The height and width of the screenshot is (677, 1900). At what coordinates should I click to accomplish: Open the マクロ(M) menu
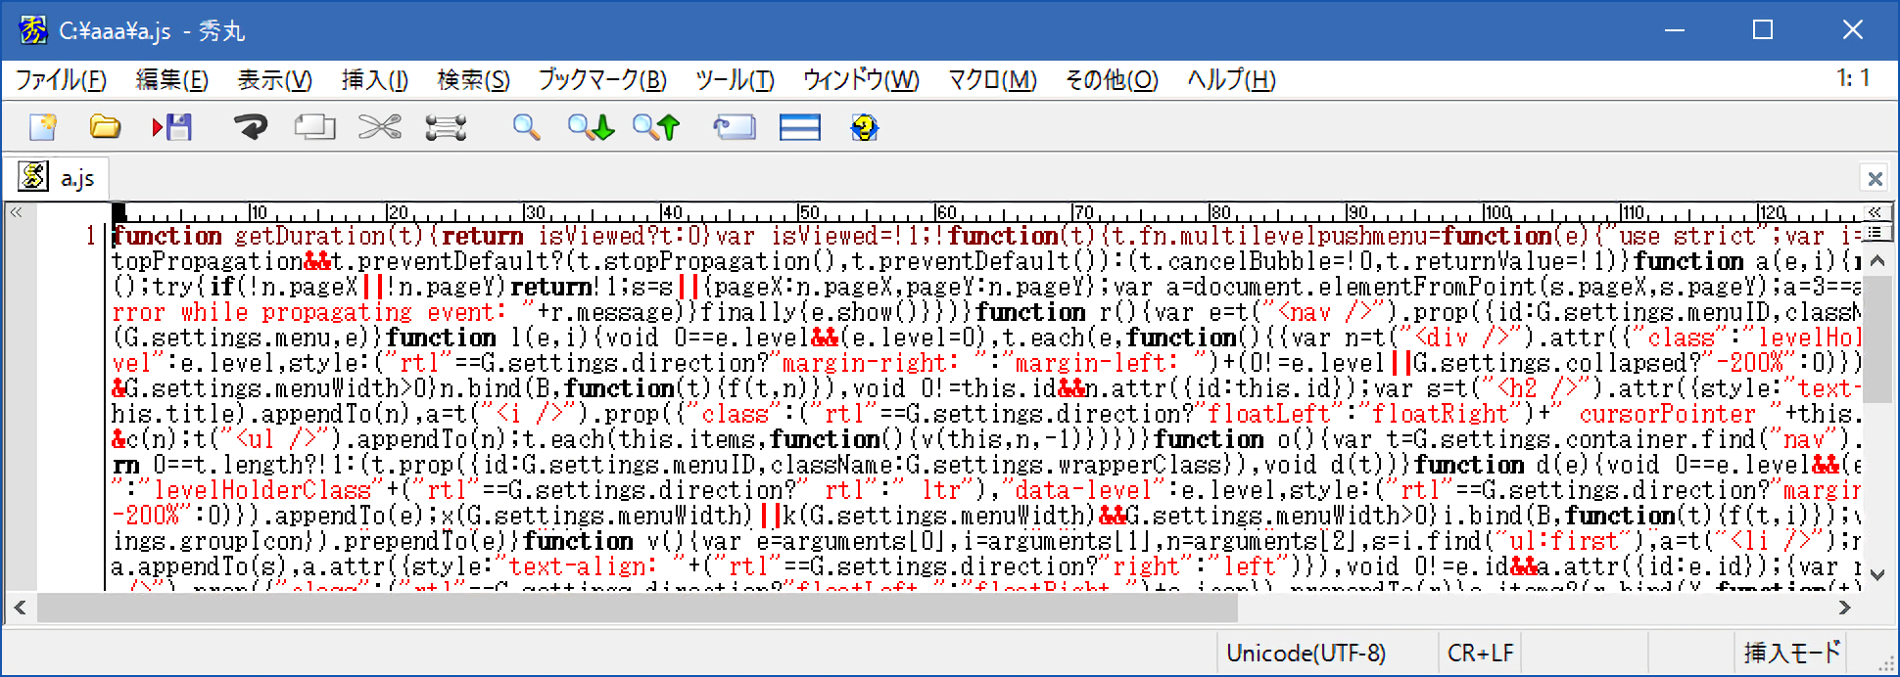pyautogui.click(x=991, y=80)
